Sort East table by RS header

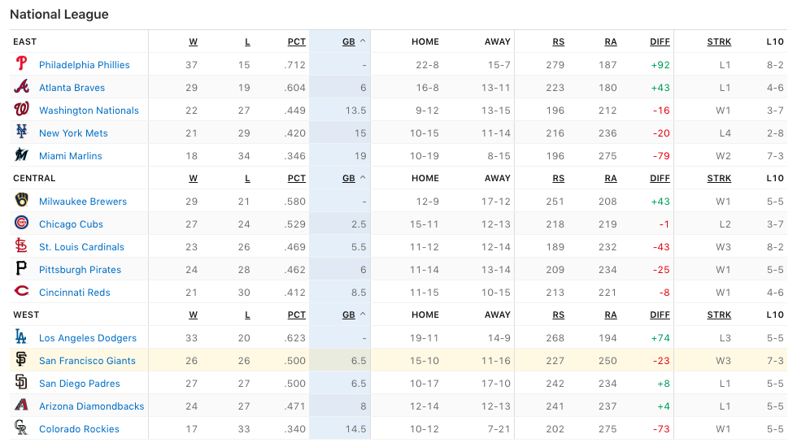click(558, 41)
